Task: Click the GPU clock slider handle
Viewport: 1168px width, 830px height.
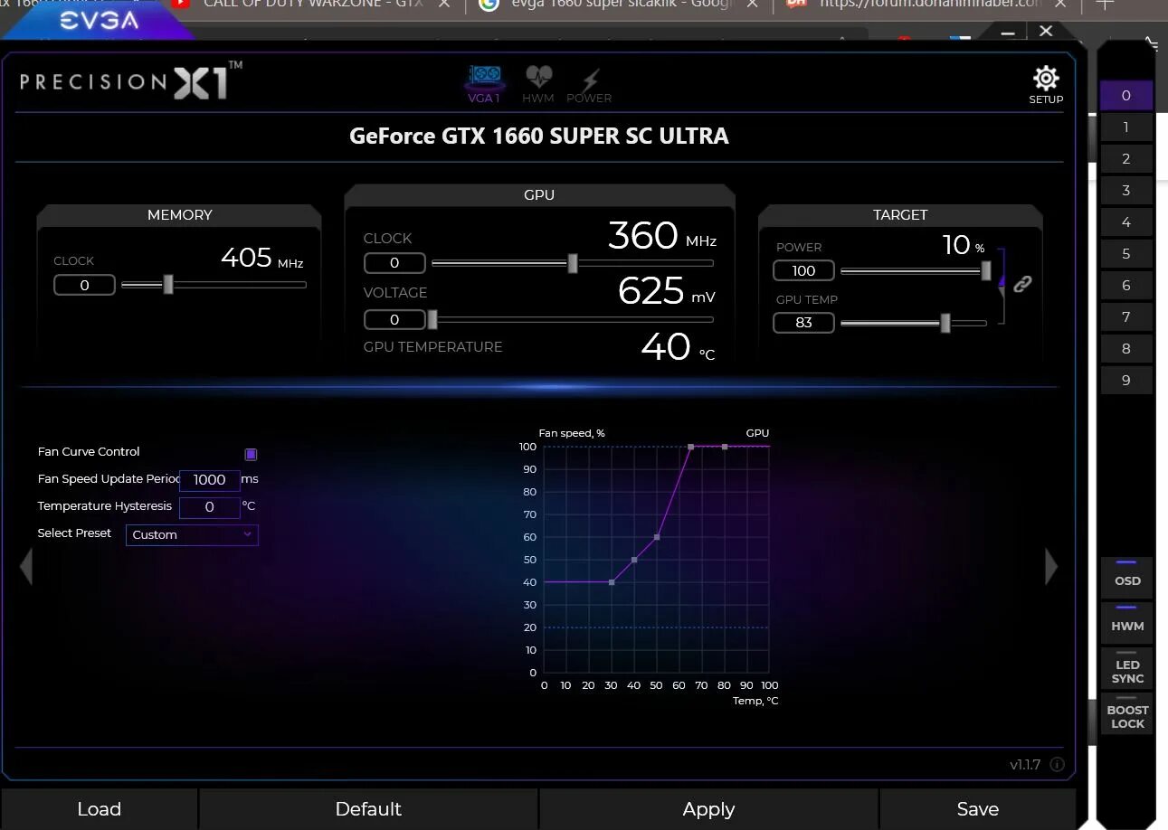Action: tap(573, 263)
